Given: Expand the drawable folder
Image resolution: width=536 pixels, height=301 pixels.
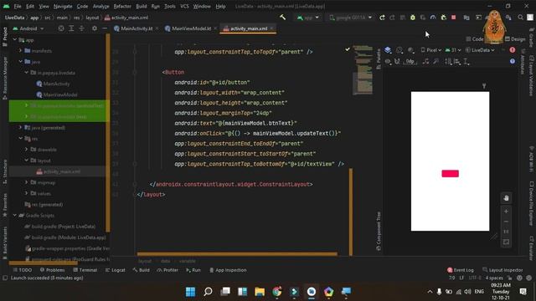Looking at the screenshot, I should point(26,149).
